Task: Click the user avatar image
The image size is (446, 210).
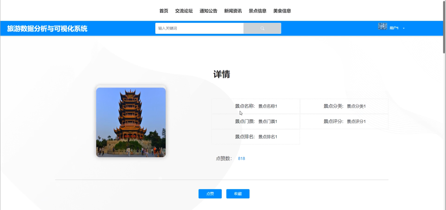Action: click(x=383, y=26)
